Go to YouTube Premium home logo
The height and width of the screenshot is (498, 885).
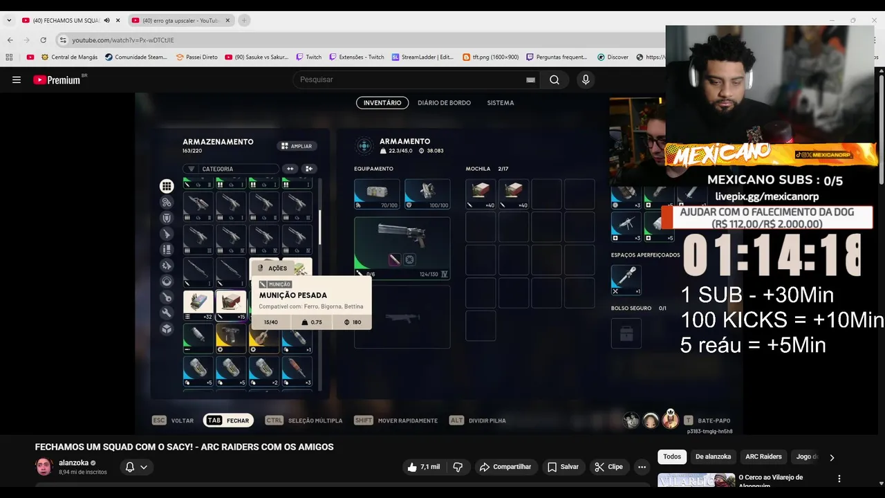pos(57,80)
